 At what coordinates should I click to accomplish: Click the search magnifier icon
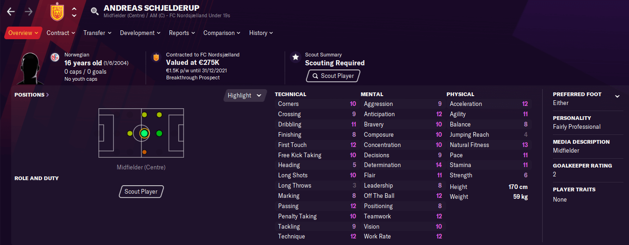(95, 11)
